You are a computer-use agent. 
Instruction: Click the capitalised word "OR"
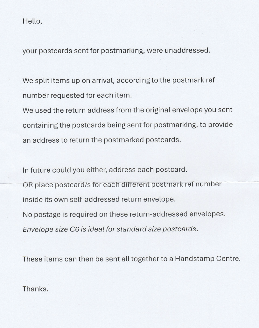(28, 185)
